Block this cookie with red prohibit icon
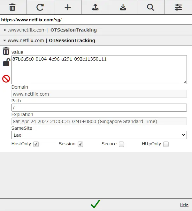Image resolution: width=192 pixels, height=211 pixels. (6, 79)
